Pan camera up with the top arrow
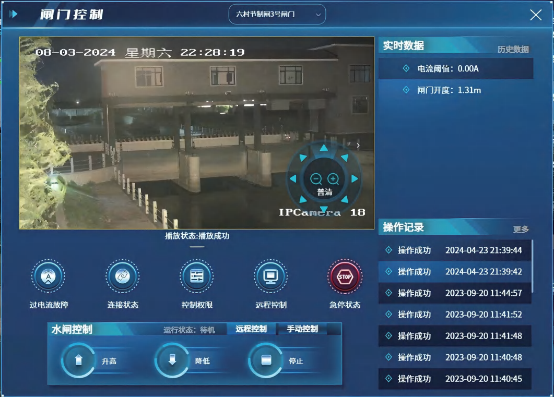 (324, 148)
